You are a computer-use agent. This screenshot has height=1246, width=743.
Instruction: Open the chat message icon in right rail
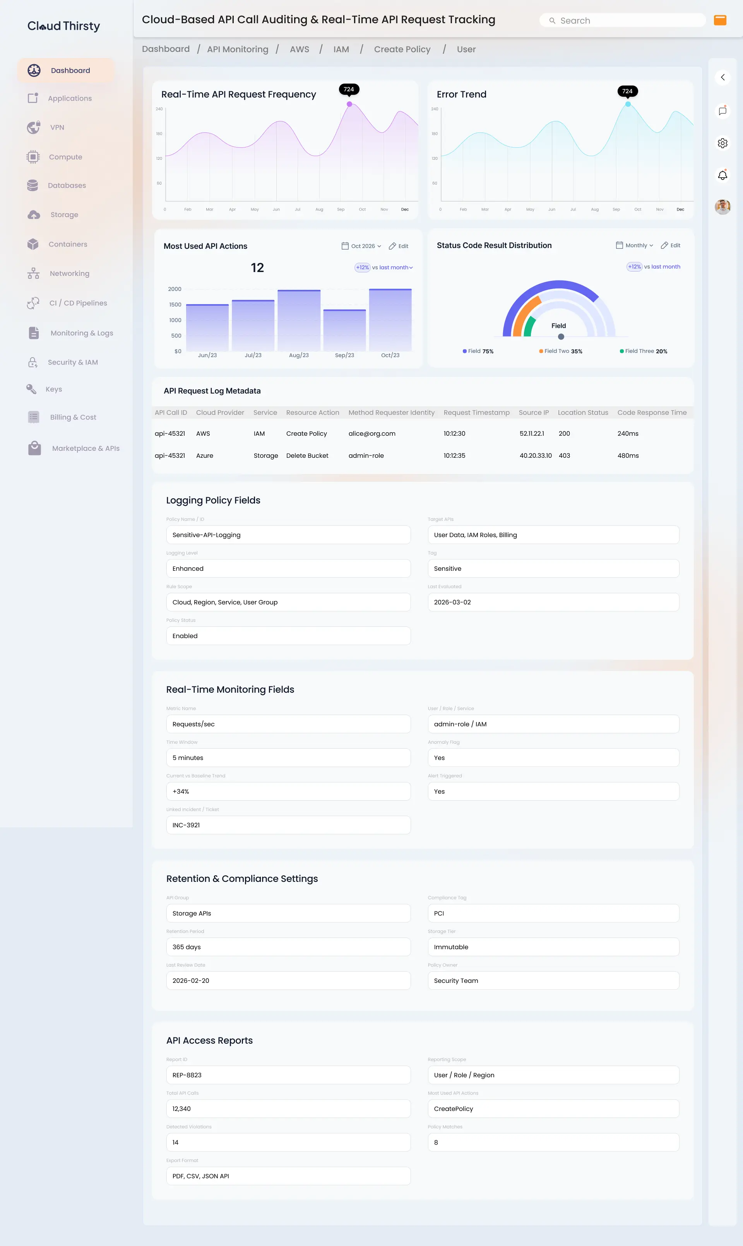[722, 111]
